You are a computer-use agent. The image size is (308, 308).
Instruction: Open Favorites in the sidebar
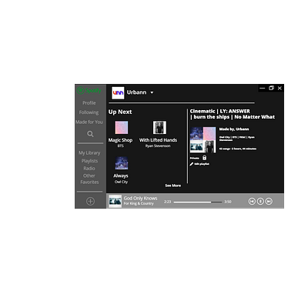click(x=89, y=182)
